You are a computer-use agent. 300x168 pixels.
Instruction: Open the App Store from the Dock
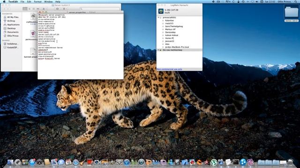32,162
